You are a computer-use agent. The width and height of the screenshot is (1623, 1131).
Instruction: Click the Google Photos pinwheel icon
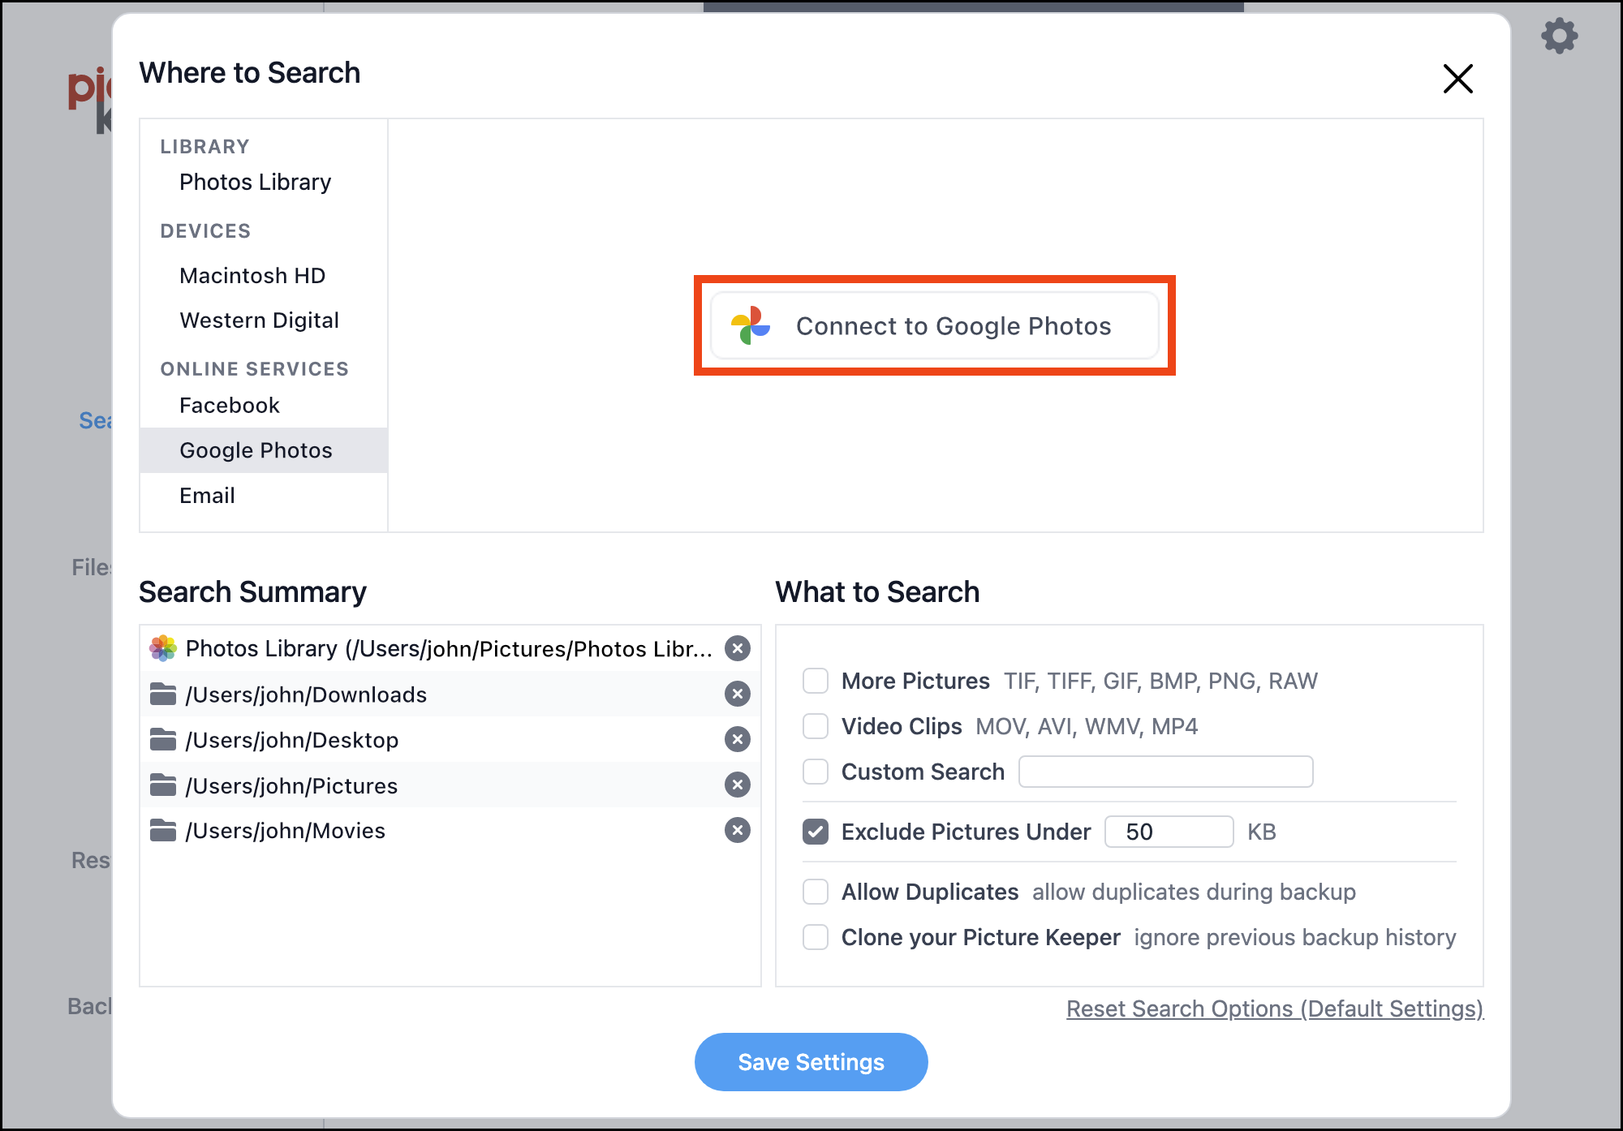point(751,325)
